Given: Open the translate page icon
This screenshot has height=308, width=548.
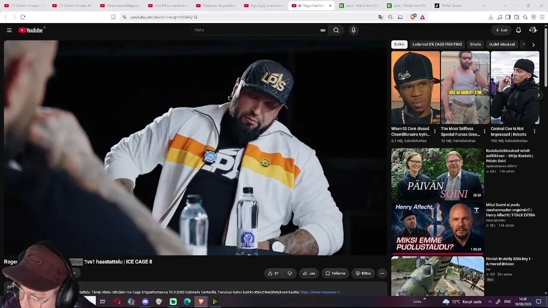Looking at the screenshot, I should pyautogui.click(x=381, y=17).
